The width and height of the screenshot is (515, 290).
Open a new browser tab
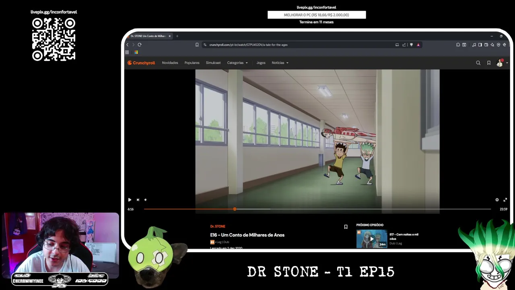click(177, 36)
